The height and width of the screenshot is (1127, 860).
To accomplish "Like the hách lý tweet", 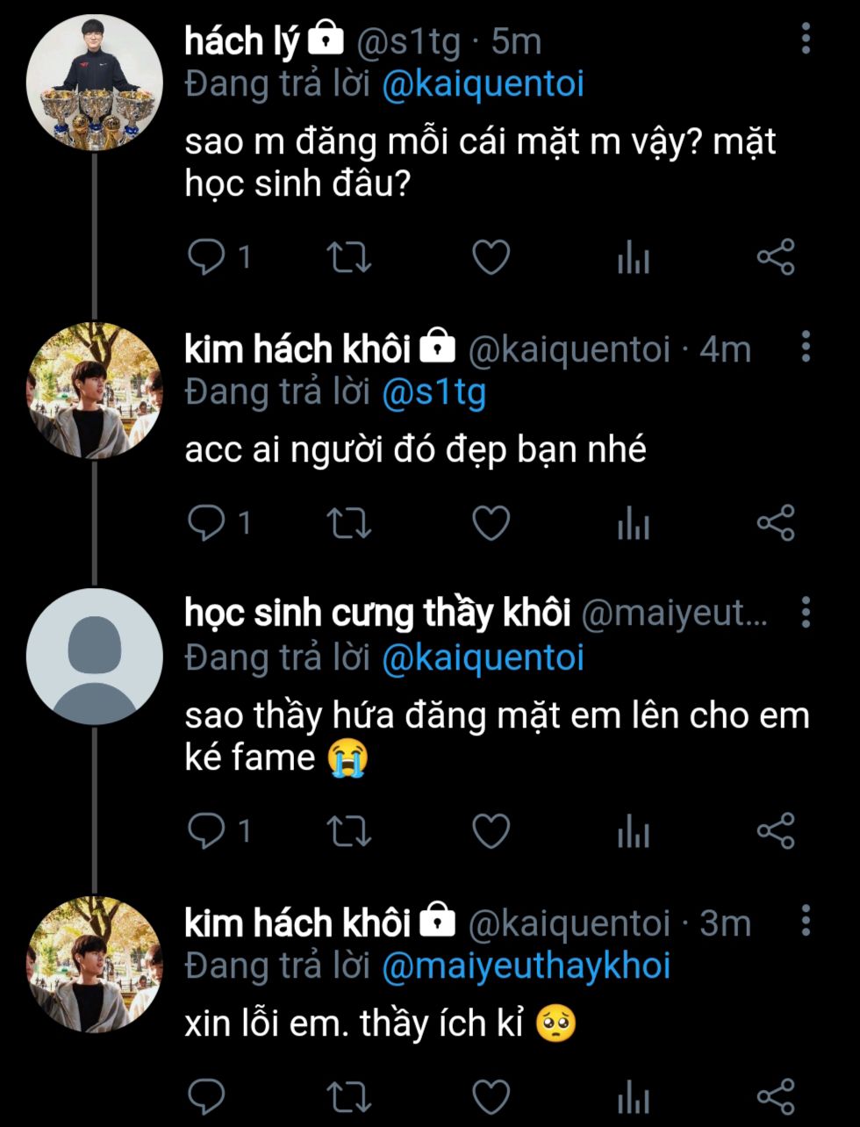I will [491, 257].
